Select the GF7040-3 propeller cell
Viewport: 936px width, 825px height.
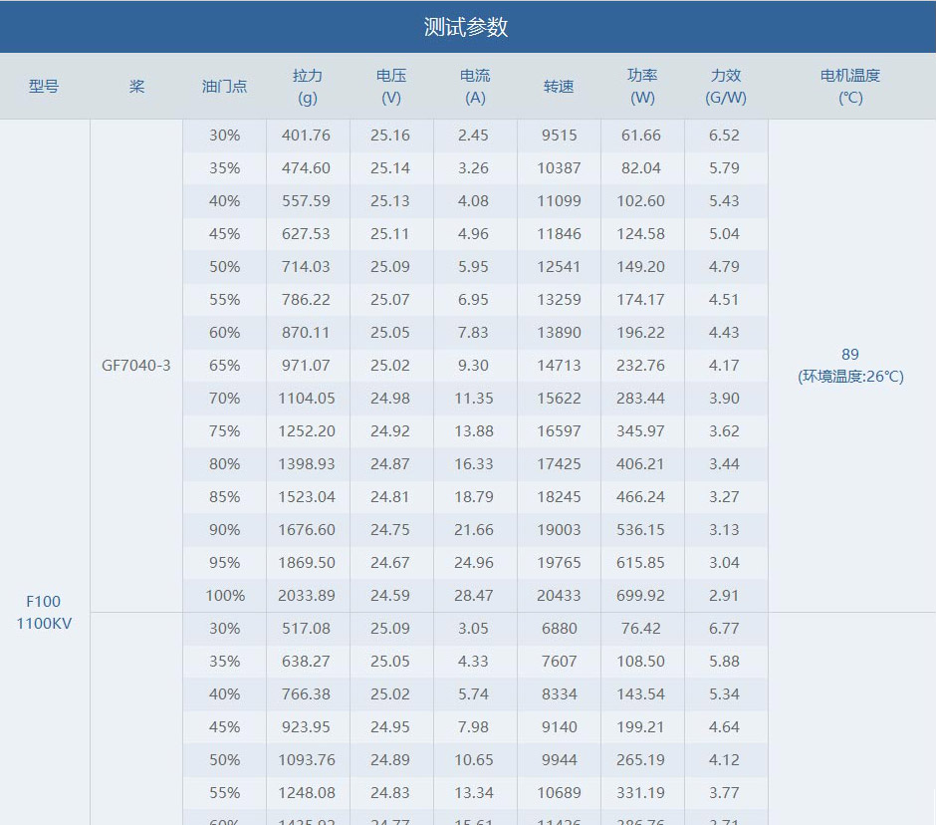pyautogui.click(x=136, y=365)
